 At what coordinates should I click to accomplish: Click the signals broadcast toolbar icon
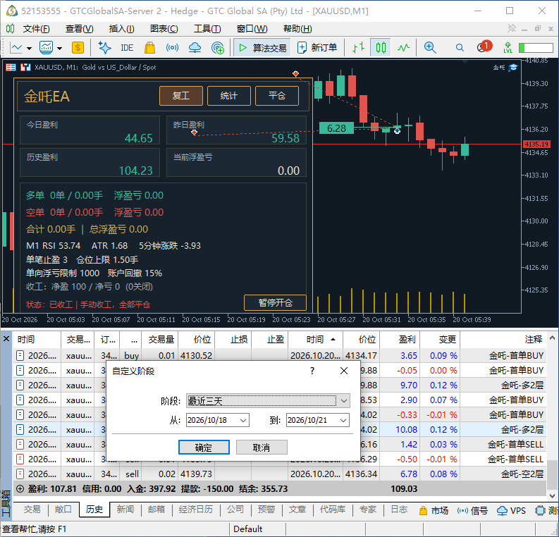pos(172,47)
